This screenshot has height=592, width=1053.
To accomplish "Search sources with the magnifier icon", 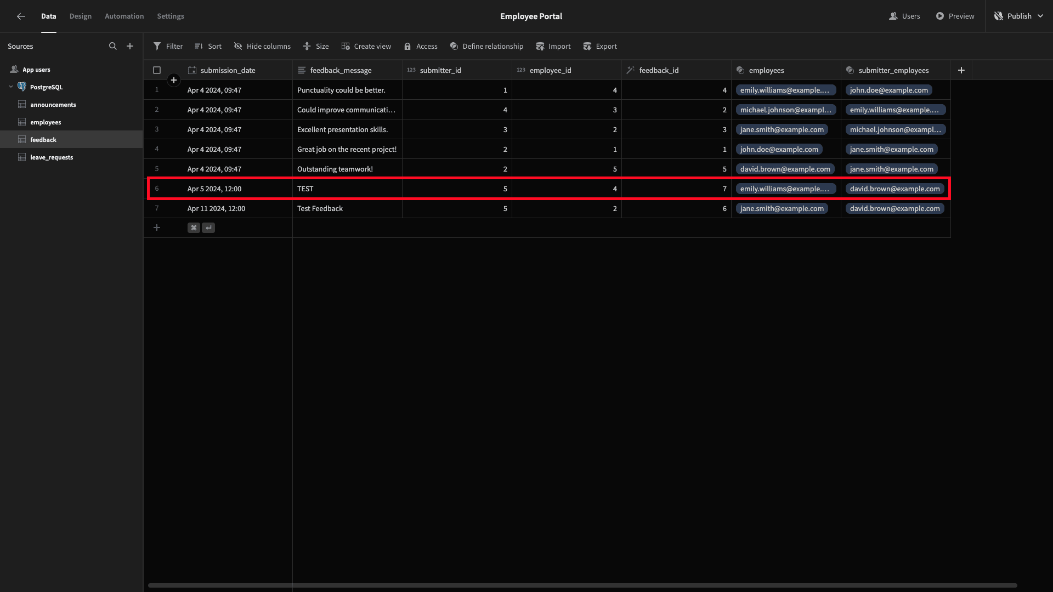I will point(113,47).
